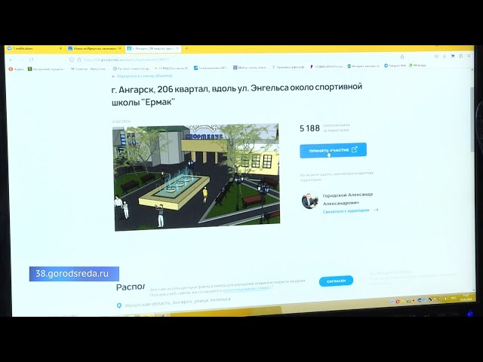Click the park fountain project image

point(196,177)
